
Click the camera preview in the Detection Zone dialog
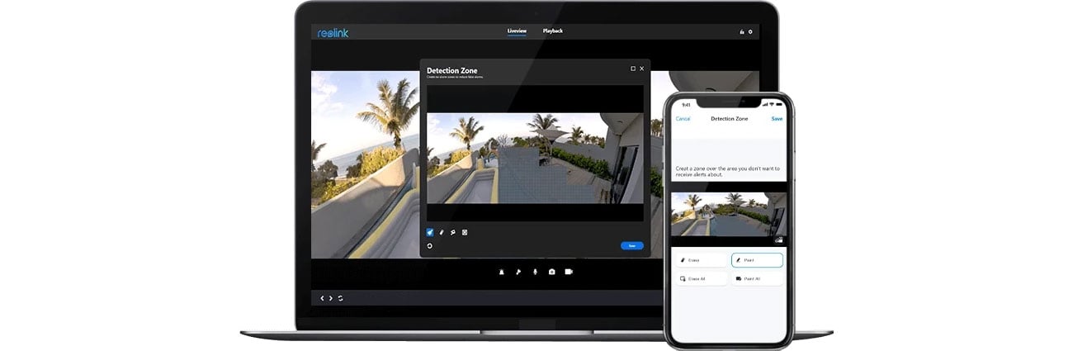click(535, 159)
